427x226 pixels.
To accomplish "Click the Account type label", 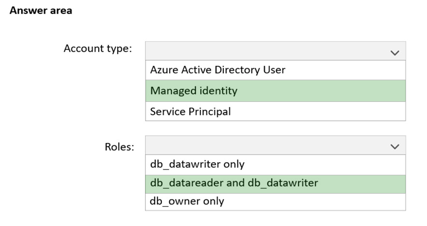I will (x=98, y=49).
